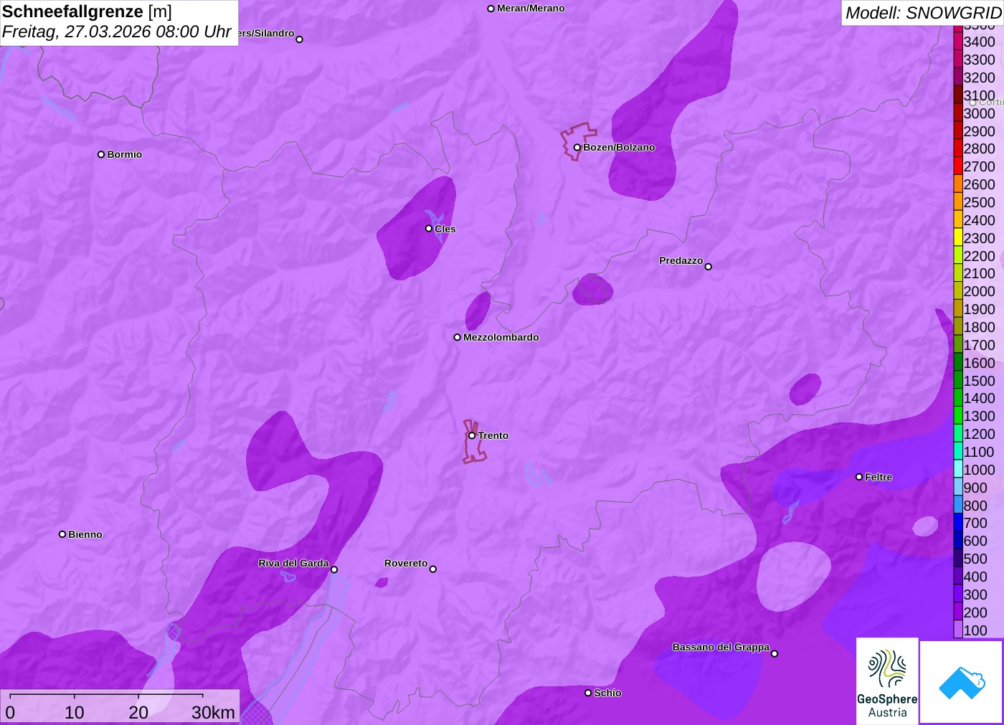Click the Bormio location marker
Viewport: 1004px width, 725px height.
pos(101,154)
